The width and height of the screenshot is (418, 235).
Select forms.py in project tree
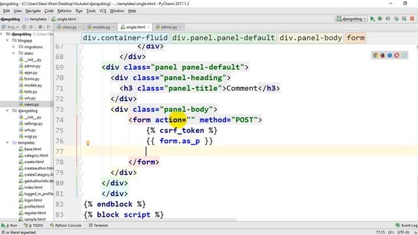32,79
